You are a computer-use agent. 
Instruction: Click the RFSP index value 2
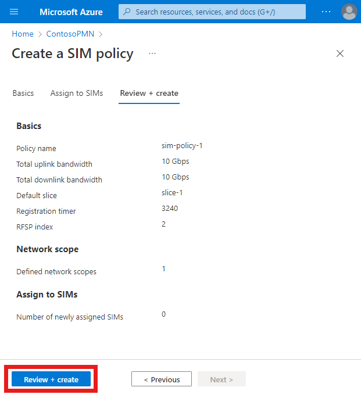point(164,224)
